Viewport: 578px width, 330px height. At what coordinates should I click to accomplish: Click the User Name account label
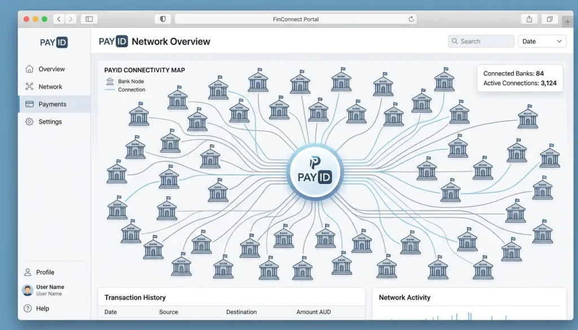(x=50, y=287)
